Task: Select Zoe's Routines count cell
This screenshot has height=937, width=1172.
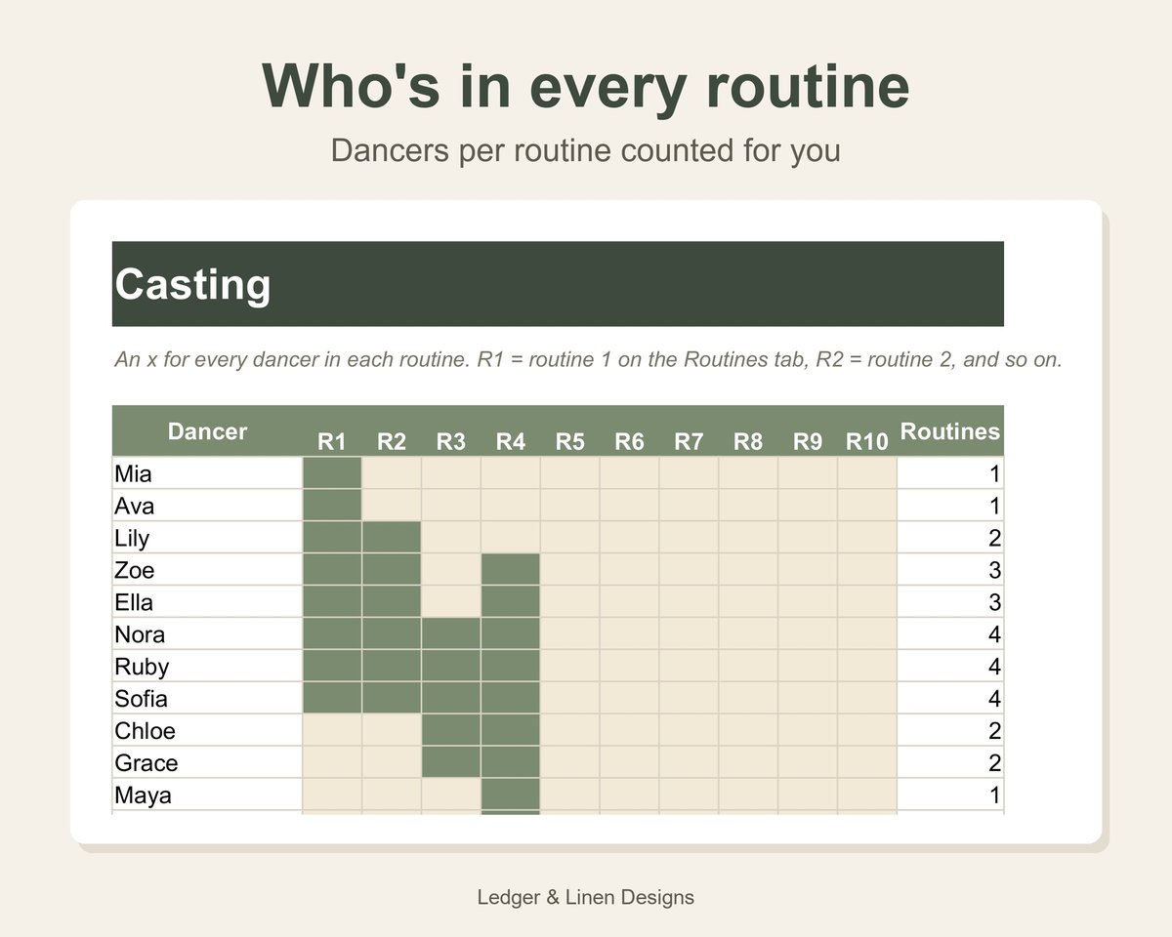Action: click(950, 570)
